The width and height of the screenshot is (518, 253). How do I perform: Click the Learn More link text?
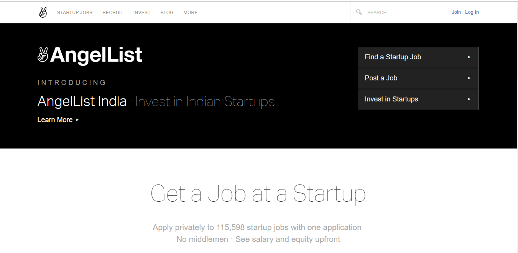[55, 120]
